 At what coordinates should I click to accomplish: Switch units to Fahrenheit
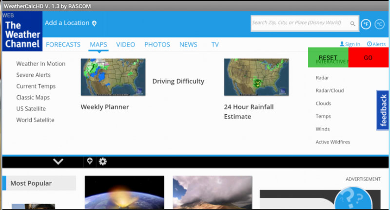(366, 24)
